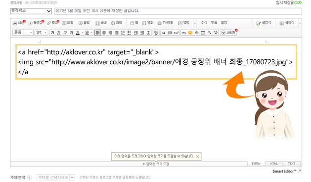The image size is (311, 182).
Task: Align text to the left
Action: pyautogui.click(x=97, y=33)
